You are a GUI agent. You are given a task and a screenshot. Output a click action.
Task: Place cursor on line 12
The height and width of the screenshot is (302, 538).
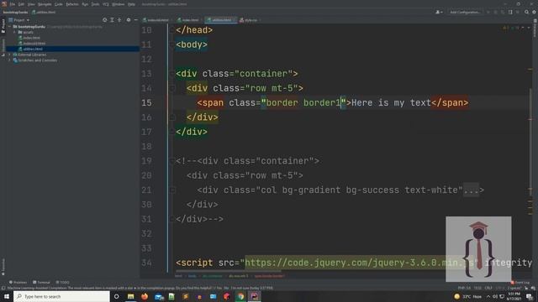coord(350,60)
